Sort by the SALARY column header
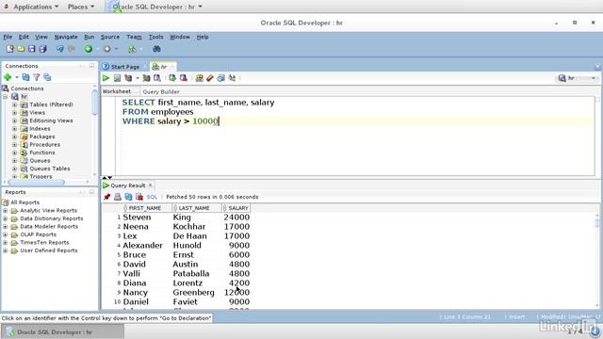The width and height of the screenshot is (603, 339). (236, 208)
